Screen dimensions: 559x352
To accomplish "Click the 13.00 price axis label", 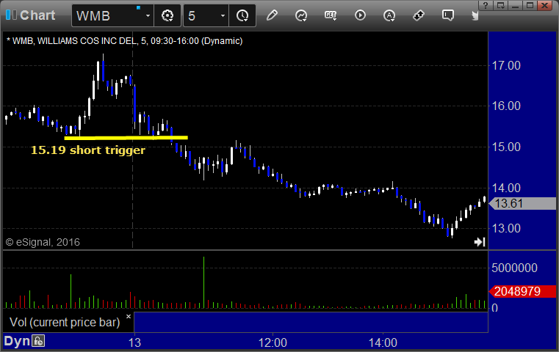I will [x=506, y=228].
